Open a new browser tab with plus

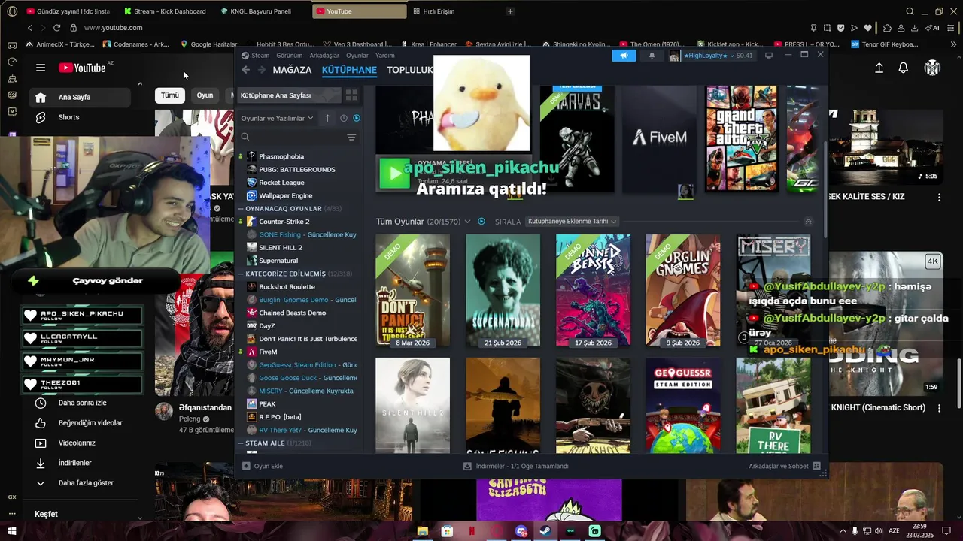510,11
